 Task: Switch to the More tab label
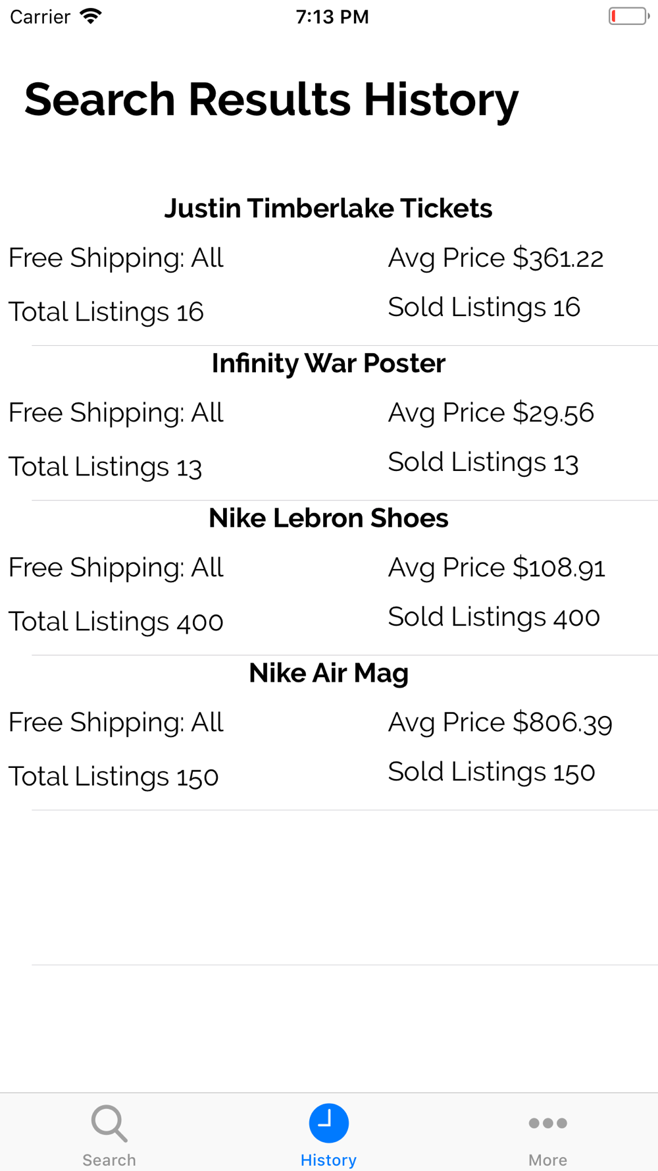547,1160
